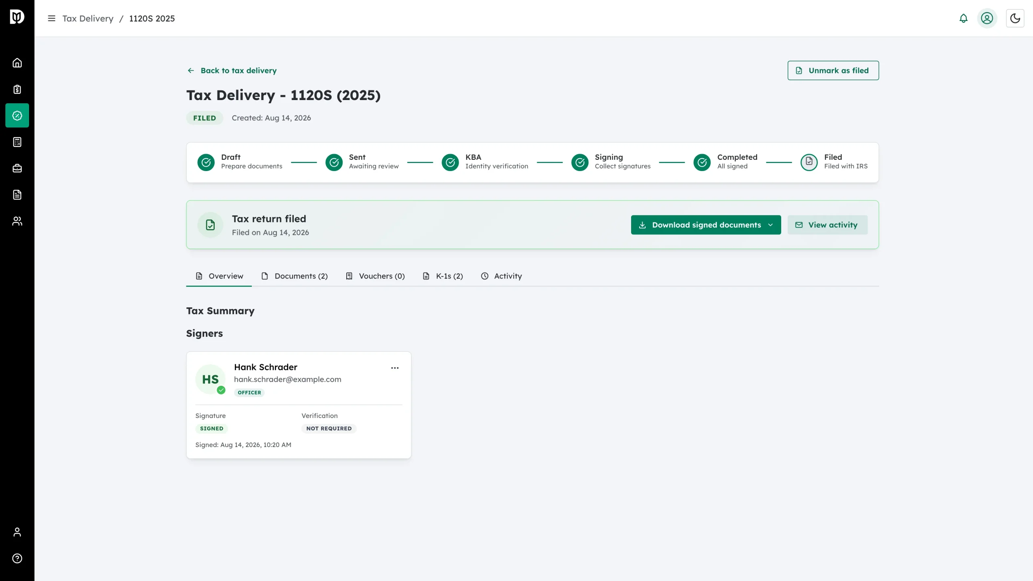Toggle dark mode with moon icon
This screenshot has width=1033, height=581.
[x=1015, y=19]
